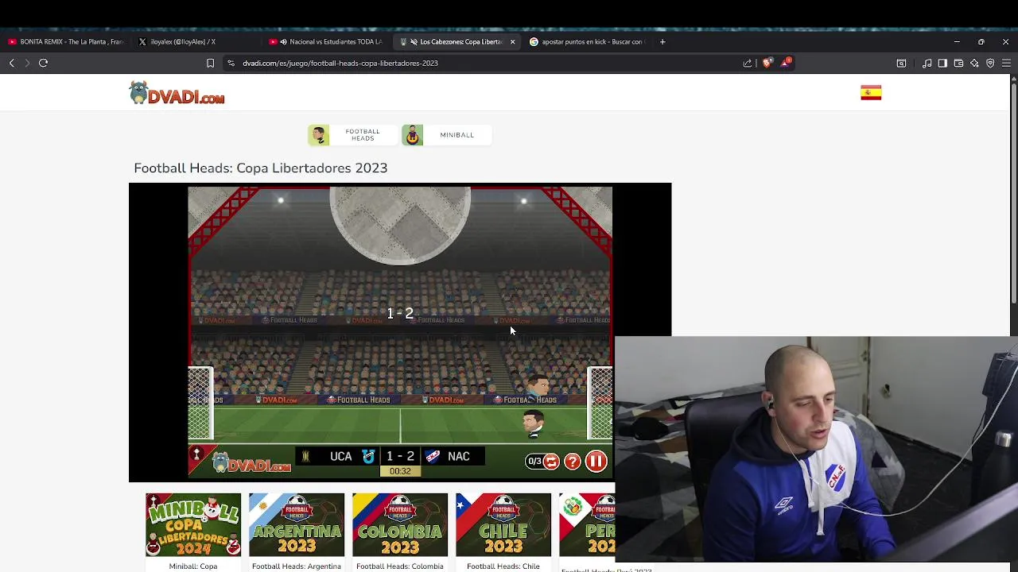1018x572 pixels.
Task: Click the UCA team crest in scoreboard
Action: 368,456
